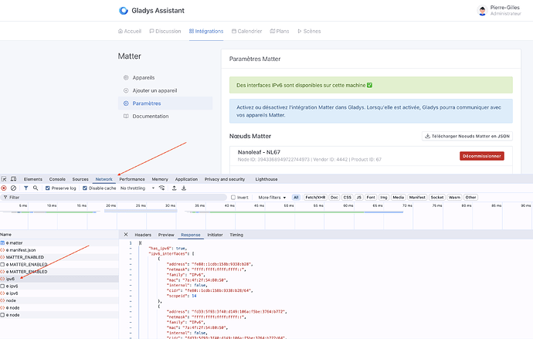The width and height of the screenshot is (533, 339).
Task: Click the Pierre-Gilles user avatar
Action: (482, 10)
